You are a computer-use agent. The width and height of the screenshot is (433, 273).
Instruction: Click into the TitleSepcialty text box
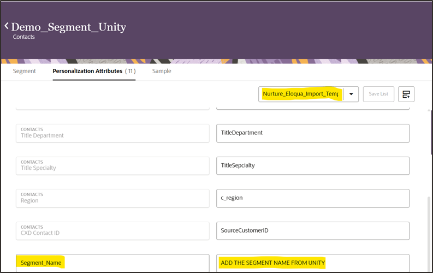[313, 165]
